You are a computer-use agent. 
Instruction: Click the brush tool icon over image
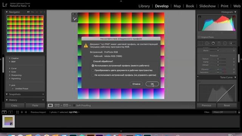tap(75, 19)
